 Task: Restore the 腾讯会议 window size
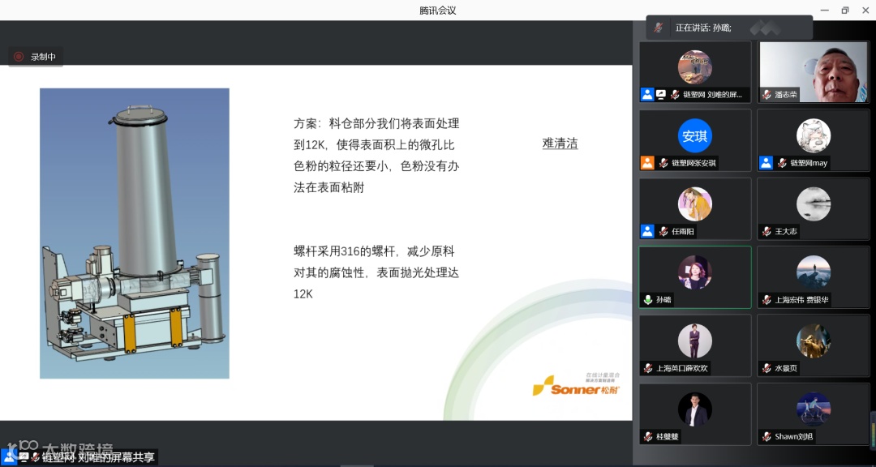pyautogui.click(x=844, y=10)
